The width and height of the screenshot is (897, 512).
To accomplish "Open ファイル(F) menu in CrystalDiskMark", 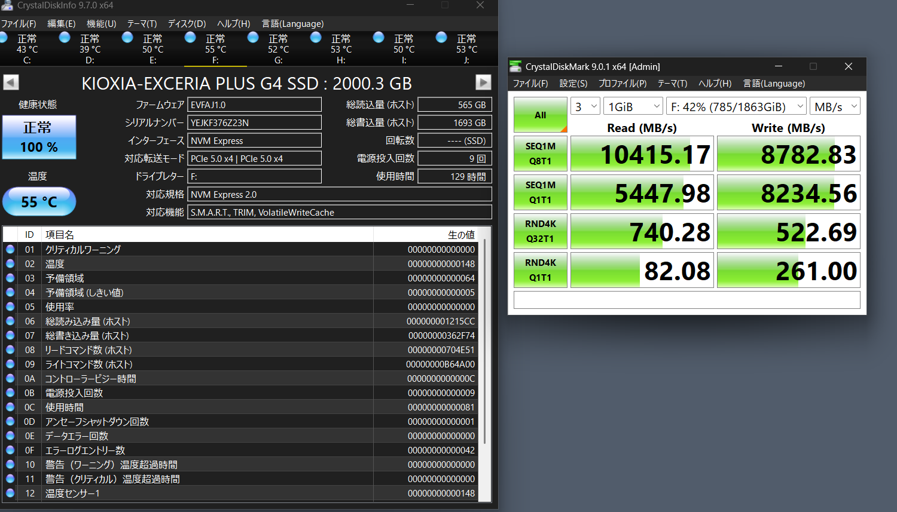I will pyautogui.click(x=530, y=84).
